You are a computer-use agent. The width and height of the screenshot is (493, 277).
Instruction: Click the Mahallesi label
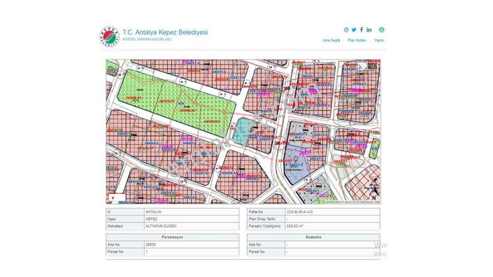pyautogui.click(x=115, y=226)
